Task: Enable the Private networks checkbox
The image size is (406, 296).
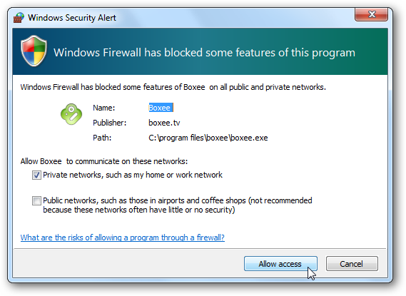Action: (36, 175)
